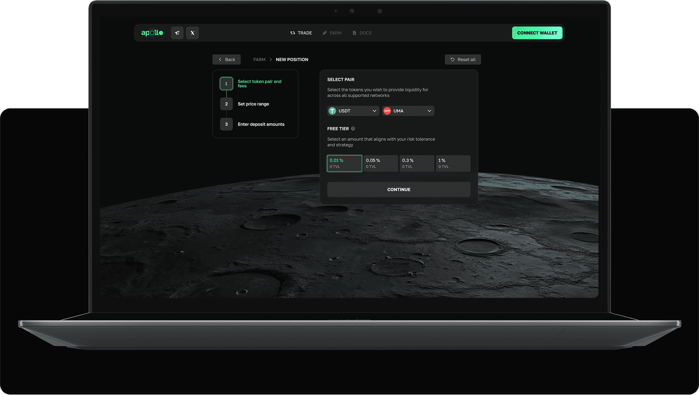Select step 2 number badge

click(x=226, y=104)
